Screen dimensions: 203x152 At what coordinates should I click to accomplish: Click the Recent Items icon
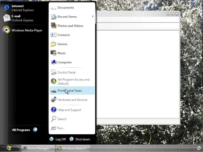(54, 17)
